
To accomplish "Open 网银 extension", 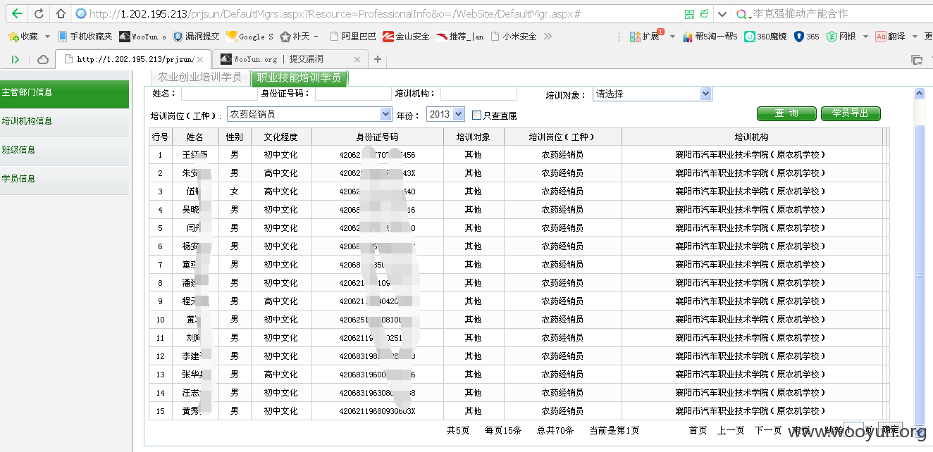I will 841,36.
